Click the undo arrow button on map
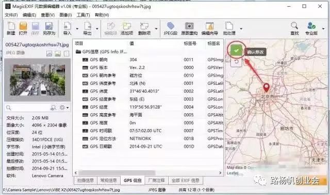 pos(236,62)
